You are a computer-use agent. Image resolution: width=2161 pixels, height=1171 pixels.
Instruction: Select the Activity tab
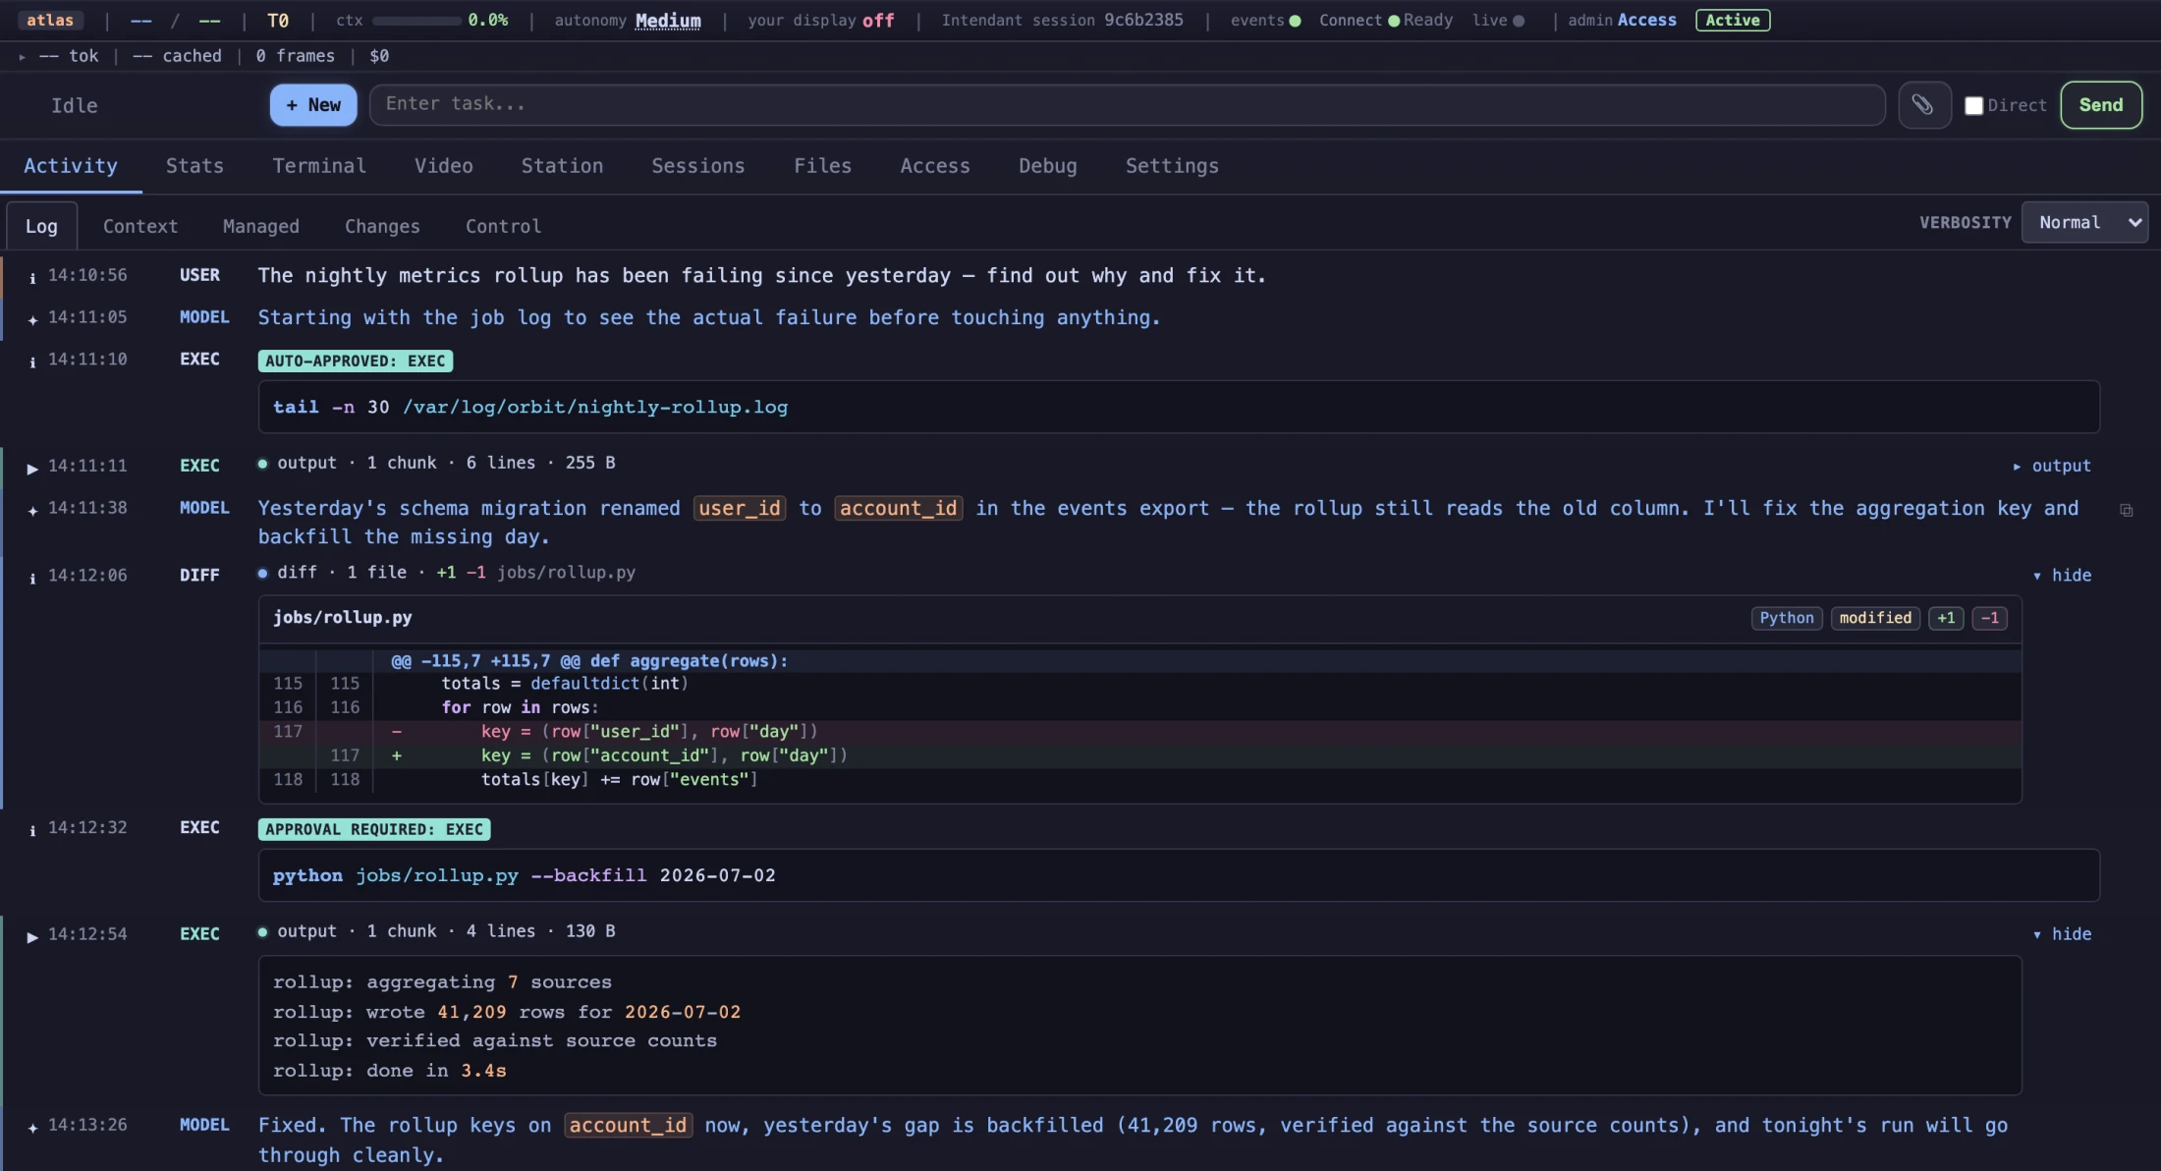click(x=71, y=166)
